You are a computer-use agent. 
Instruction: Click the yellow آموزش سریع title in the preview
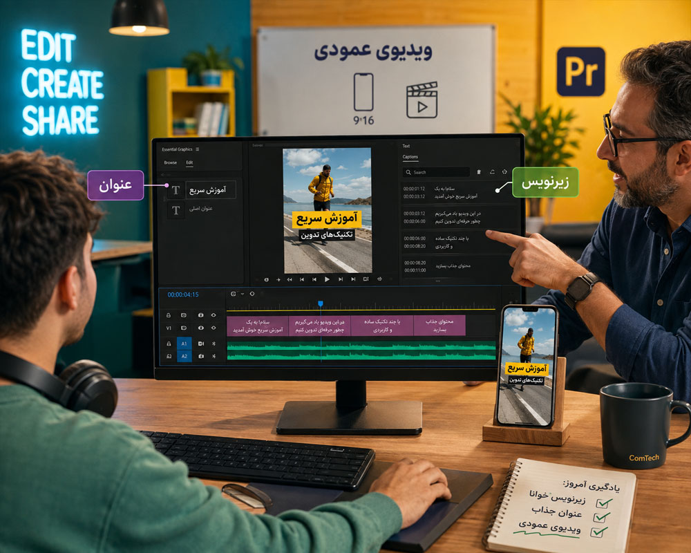(x=327, y=218)
